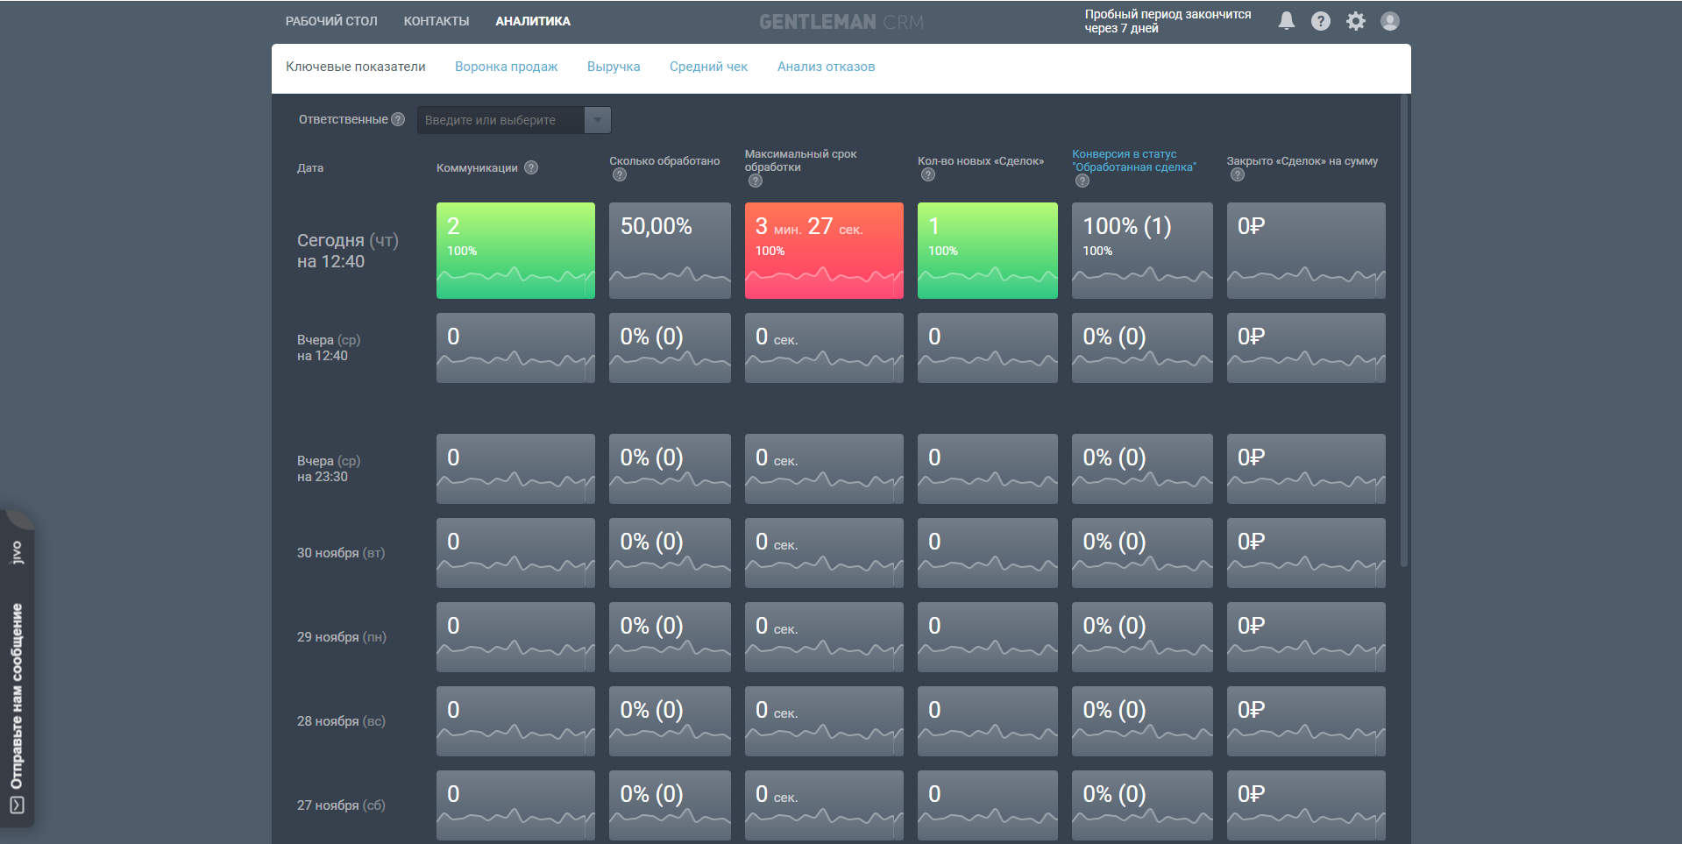Click the Дата column header
1682x844 pixels.
tap(310, 167)
